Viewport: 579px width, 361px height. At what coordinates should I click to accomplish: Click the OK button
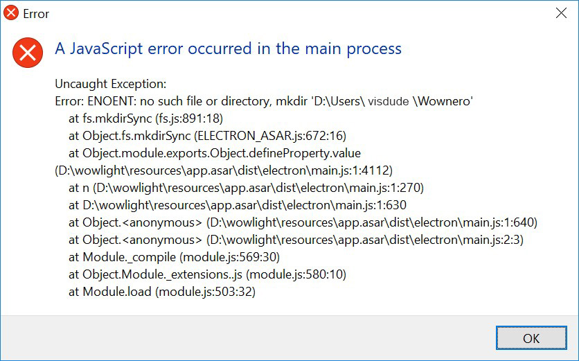[531, 337]
